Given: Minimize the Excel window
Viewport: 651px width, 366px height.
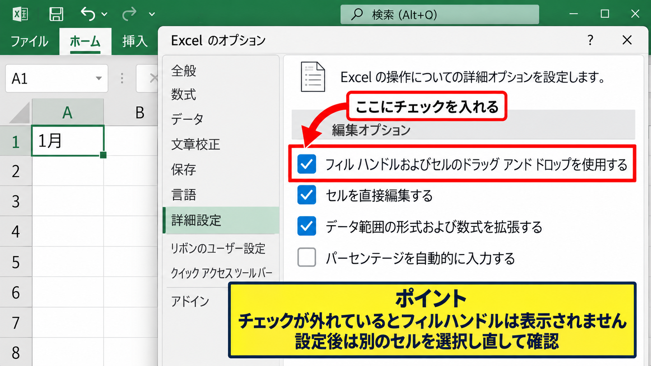Looking at the screenshot, I should [574, 14].
